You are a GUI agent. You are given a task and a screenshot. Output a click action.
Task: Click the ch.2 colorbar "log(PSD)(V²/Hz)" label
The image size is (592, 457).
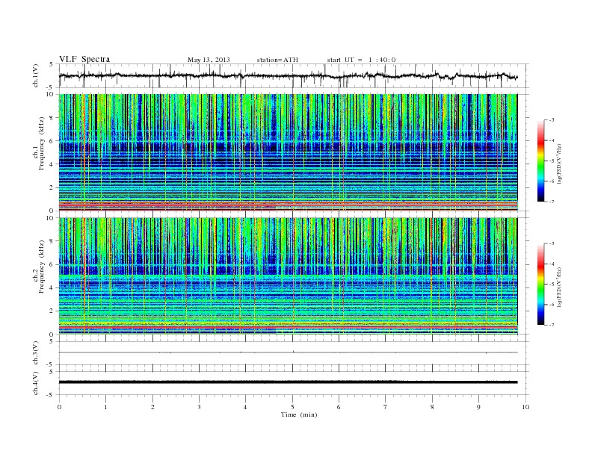[560, 287]
